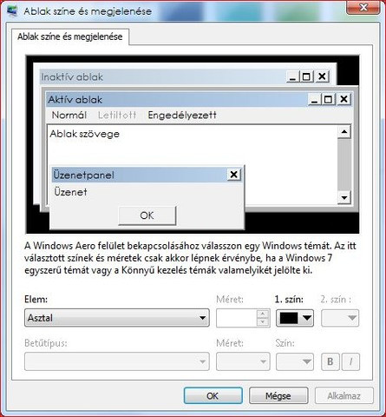Click the Inaktív ablak minimize icon in preview

tap(292, 76)
